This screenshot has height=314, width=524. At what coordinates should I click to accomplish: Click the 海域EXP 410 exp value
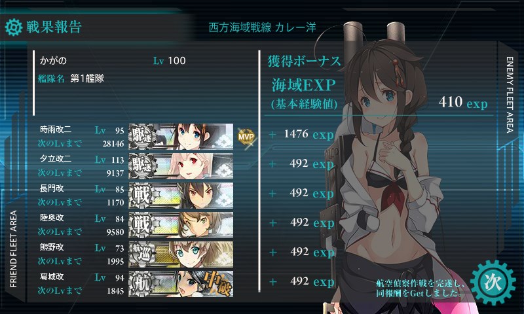pos(463,102)
